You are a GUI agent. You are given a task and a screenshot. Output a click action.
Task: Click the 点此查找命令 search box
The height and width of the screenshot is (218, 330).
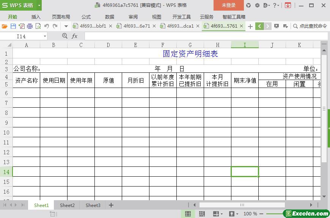310,26
